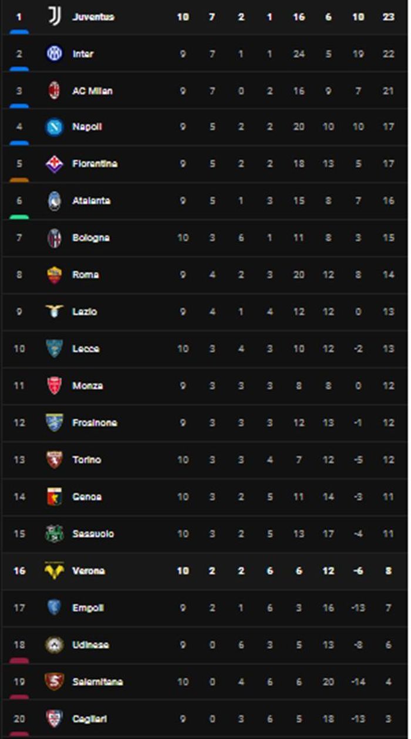The height and width of the screenshot is (739, 411).
Task: Open the Lecce team link
Action: (86, 349)
